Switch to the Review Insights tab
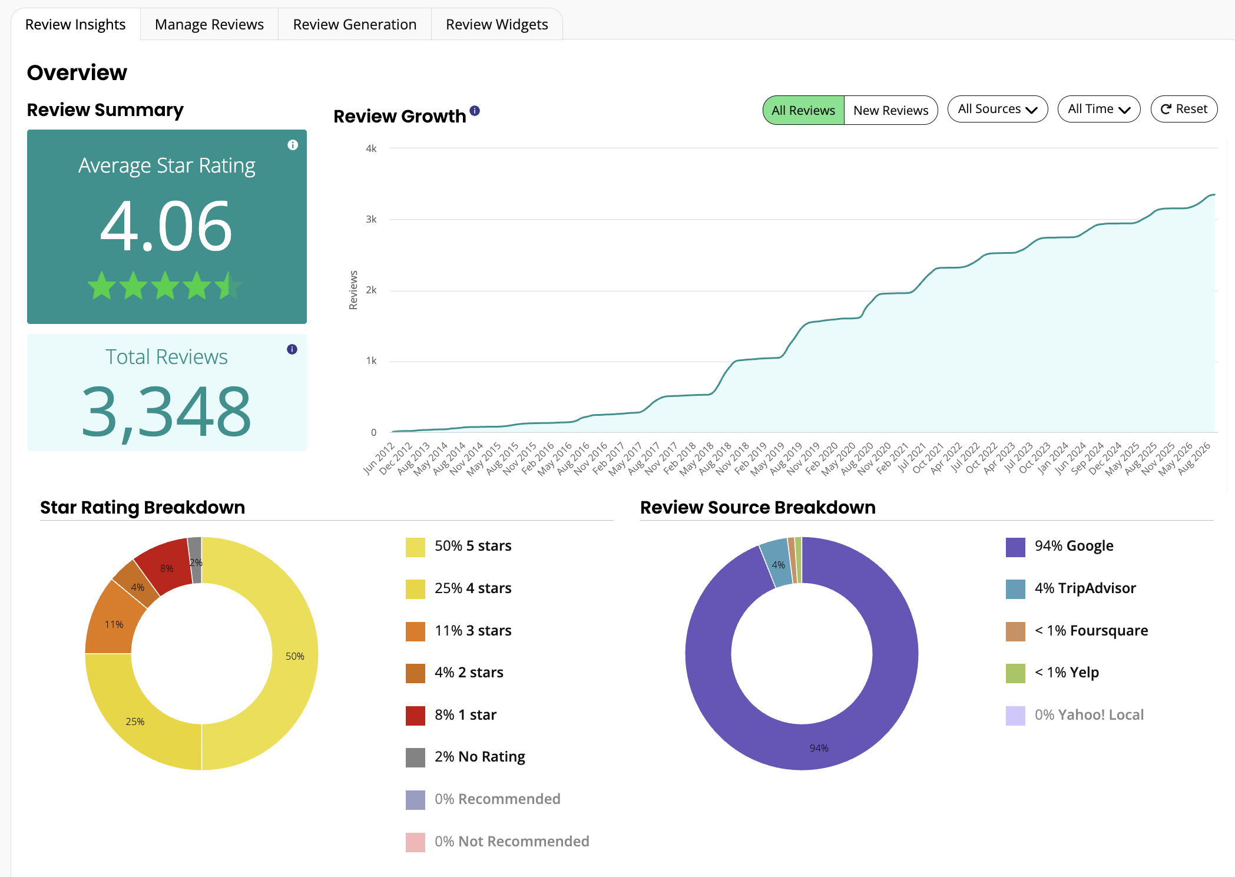Image resolution: width=1235 pixels, height=877 pixels. tap(75, 24)
